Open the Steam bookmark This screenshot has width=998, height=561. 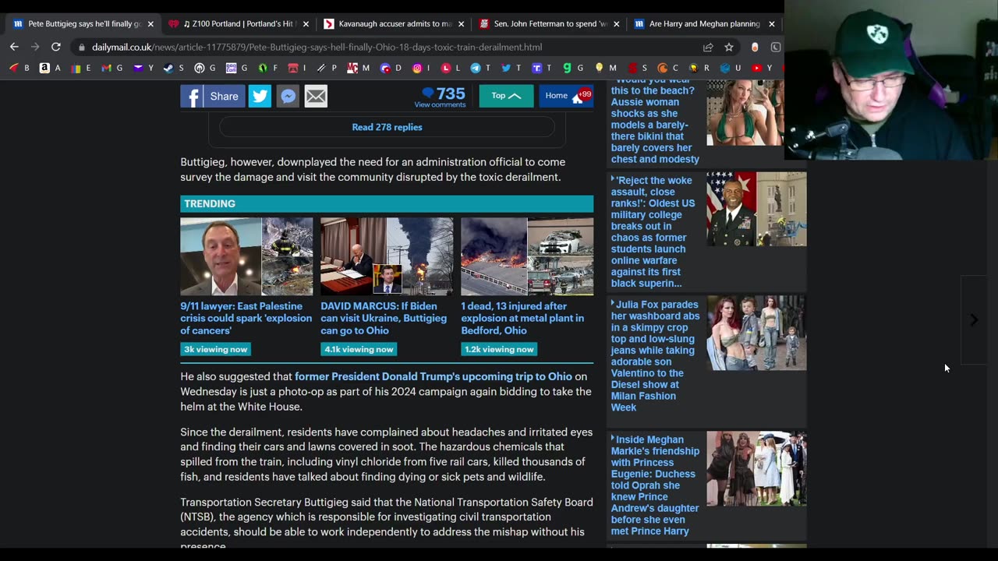click(173, 68)
